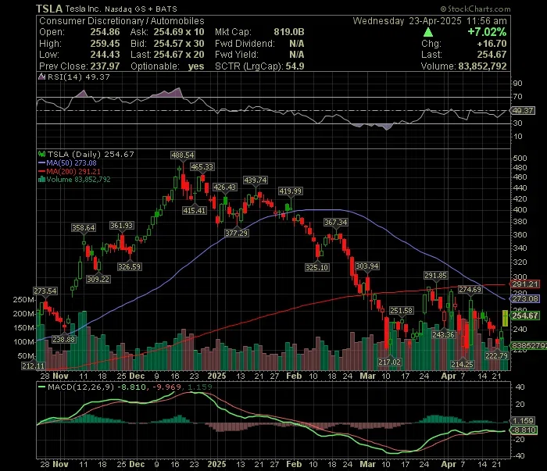Click the yellow current-day candlestick
Screen dimensions: 547x471
505,317
